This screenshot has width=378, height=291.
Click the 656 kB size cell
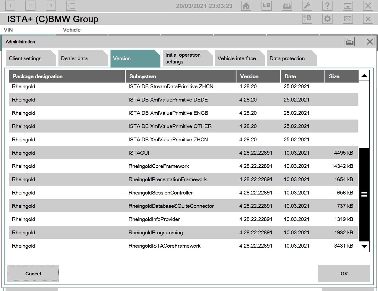tap(345, 193)
